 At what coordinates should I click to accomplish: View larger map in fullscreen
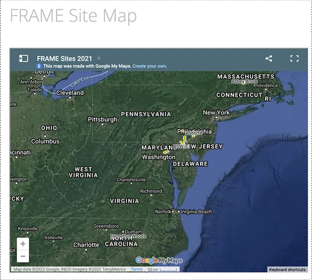point(294,58)
